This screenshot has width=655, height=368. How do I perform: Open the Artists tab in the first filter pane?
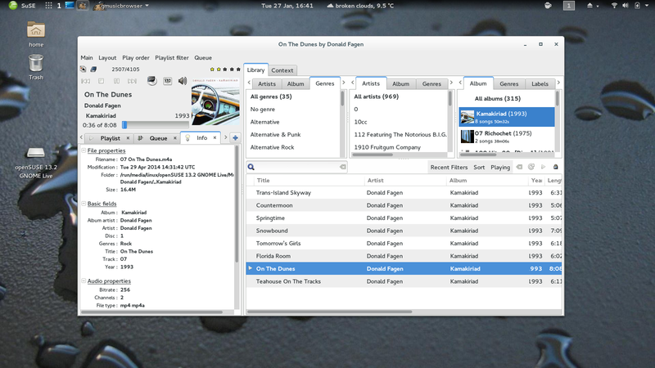point(267,84)
